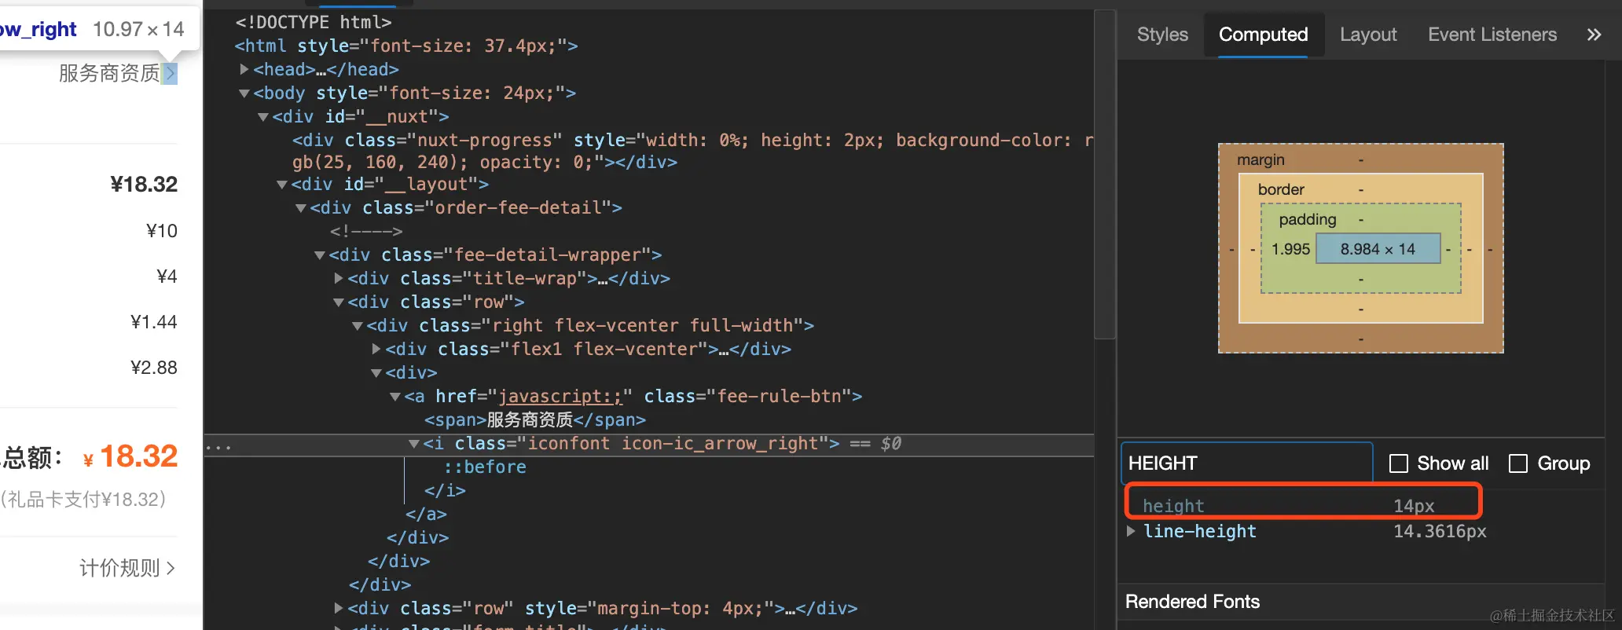Open the Styles tab

[x=1162, y=35]
